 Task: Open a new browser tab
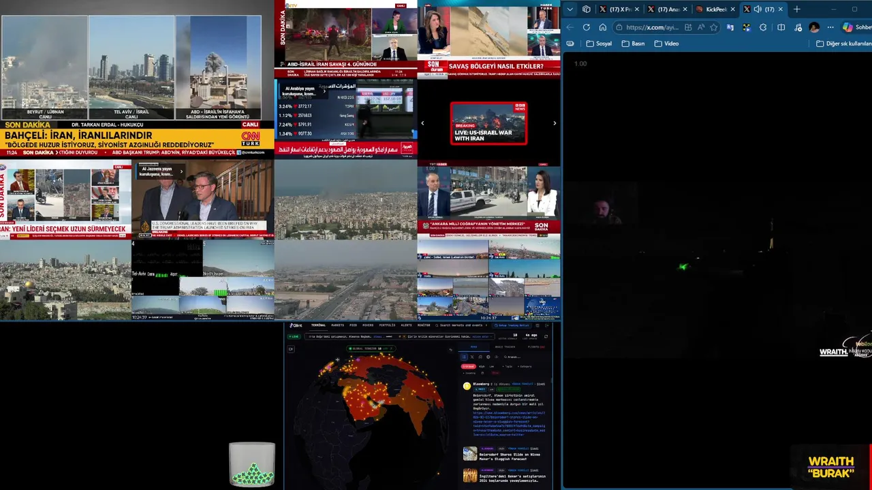tap(797, 10)
